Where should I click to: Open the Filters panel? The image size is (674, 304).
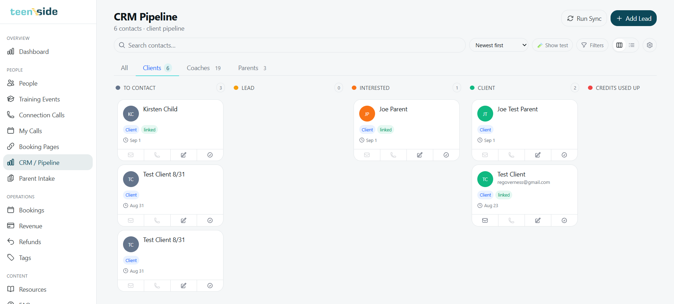(x=592, y=45)
